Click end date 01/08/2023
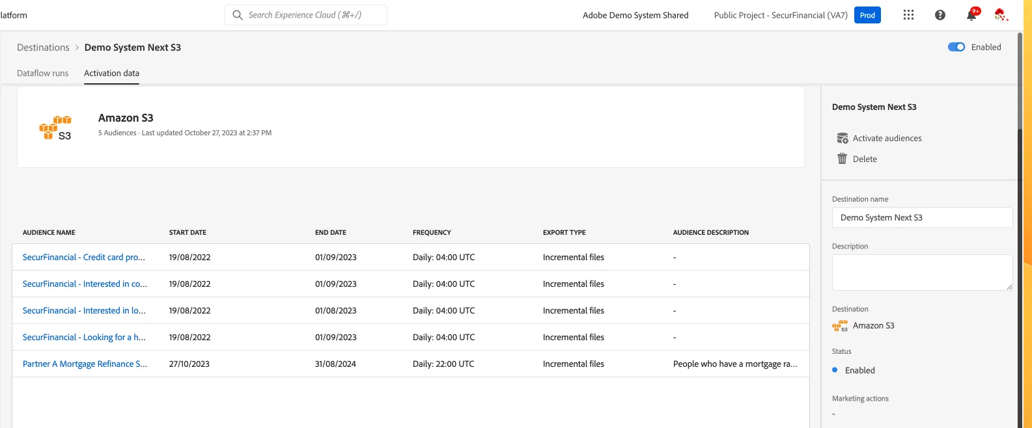Viewport: 1032px width, 428px height. (336, 310)
